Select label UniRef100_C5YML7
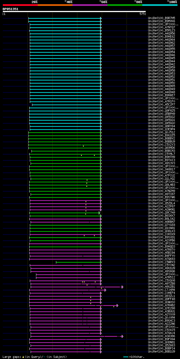This screenshot has height=359, width=180. tap(161, 154)
